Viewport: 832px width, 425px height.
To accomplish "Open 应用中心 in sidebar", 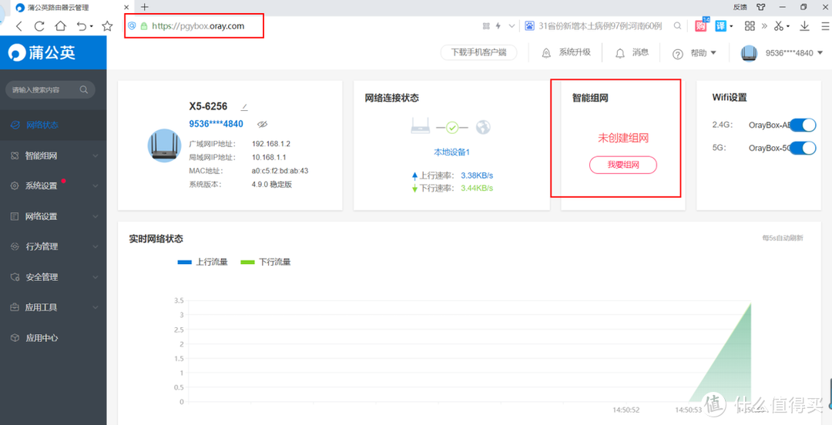I will tap(53, 338).
